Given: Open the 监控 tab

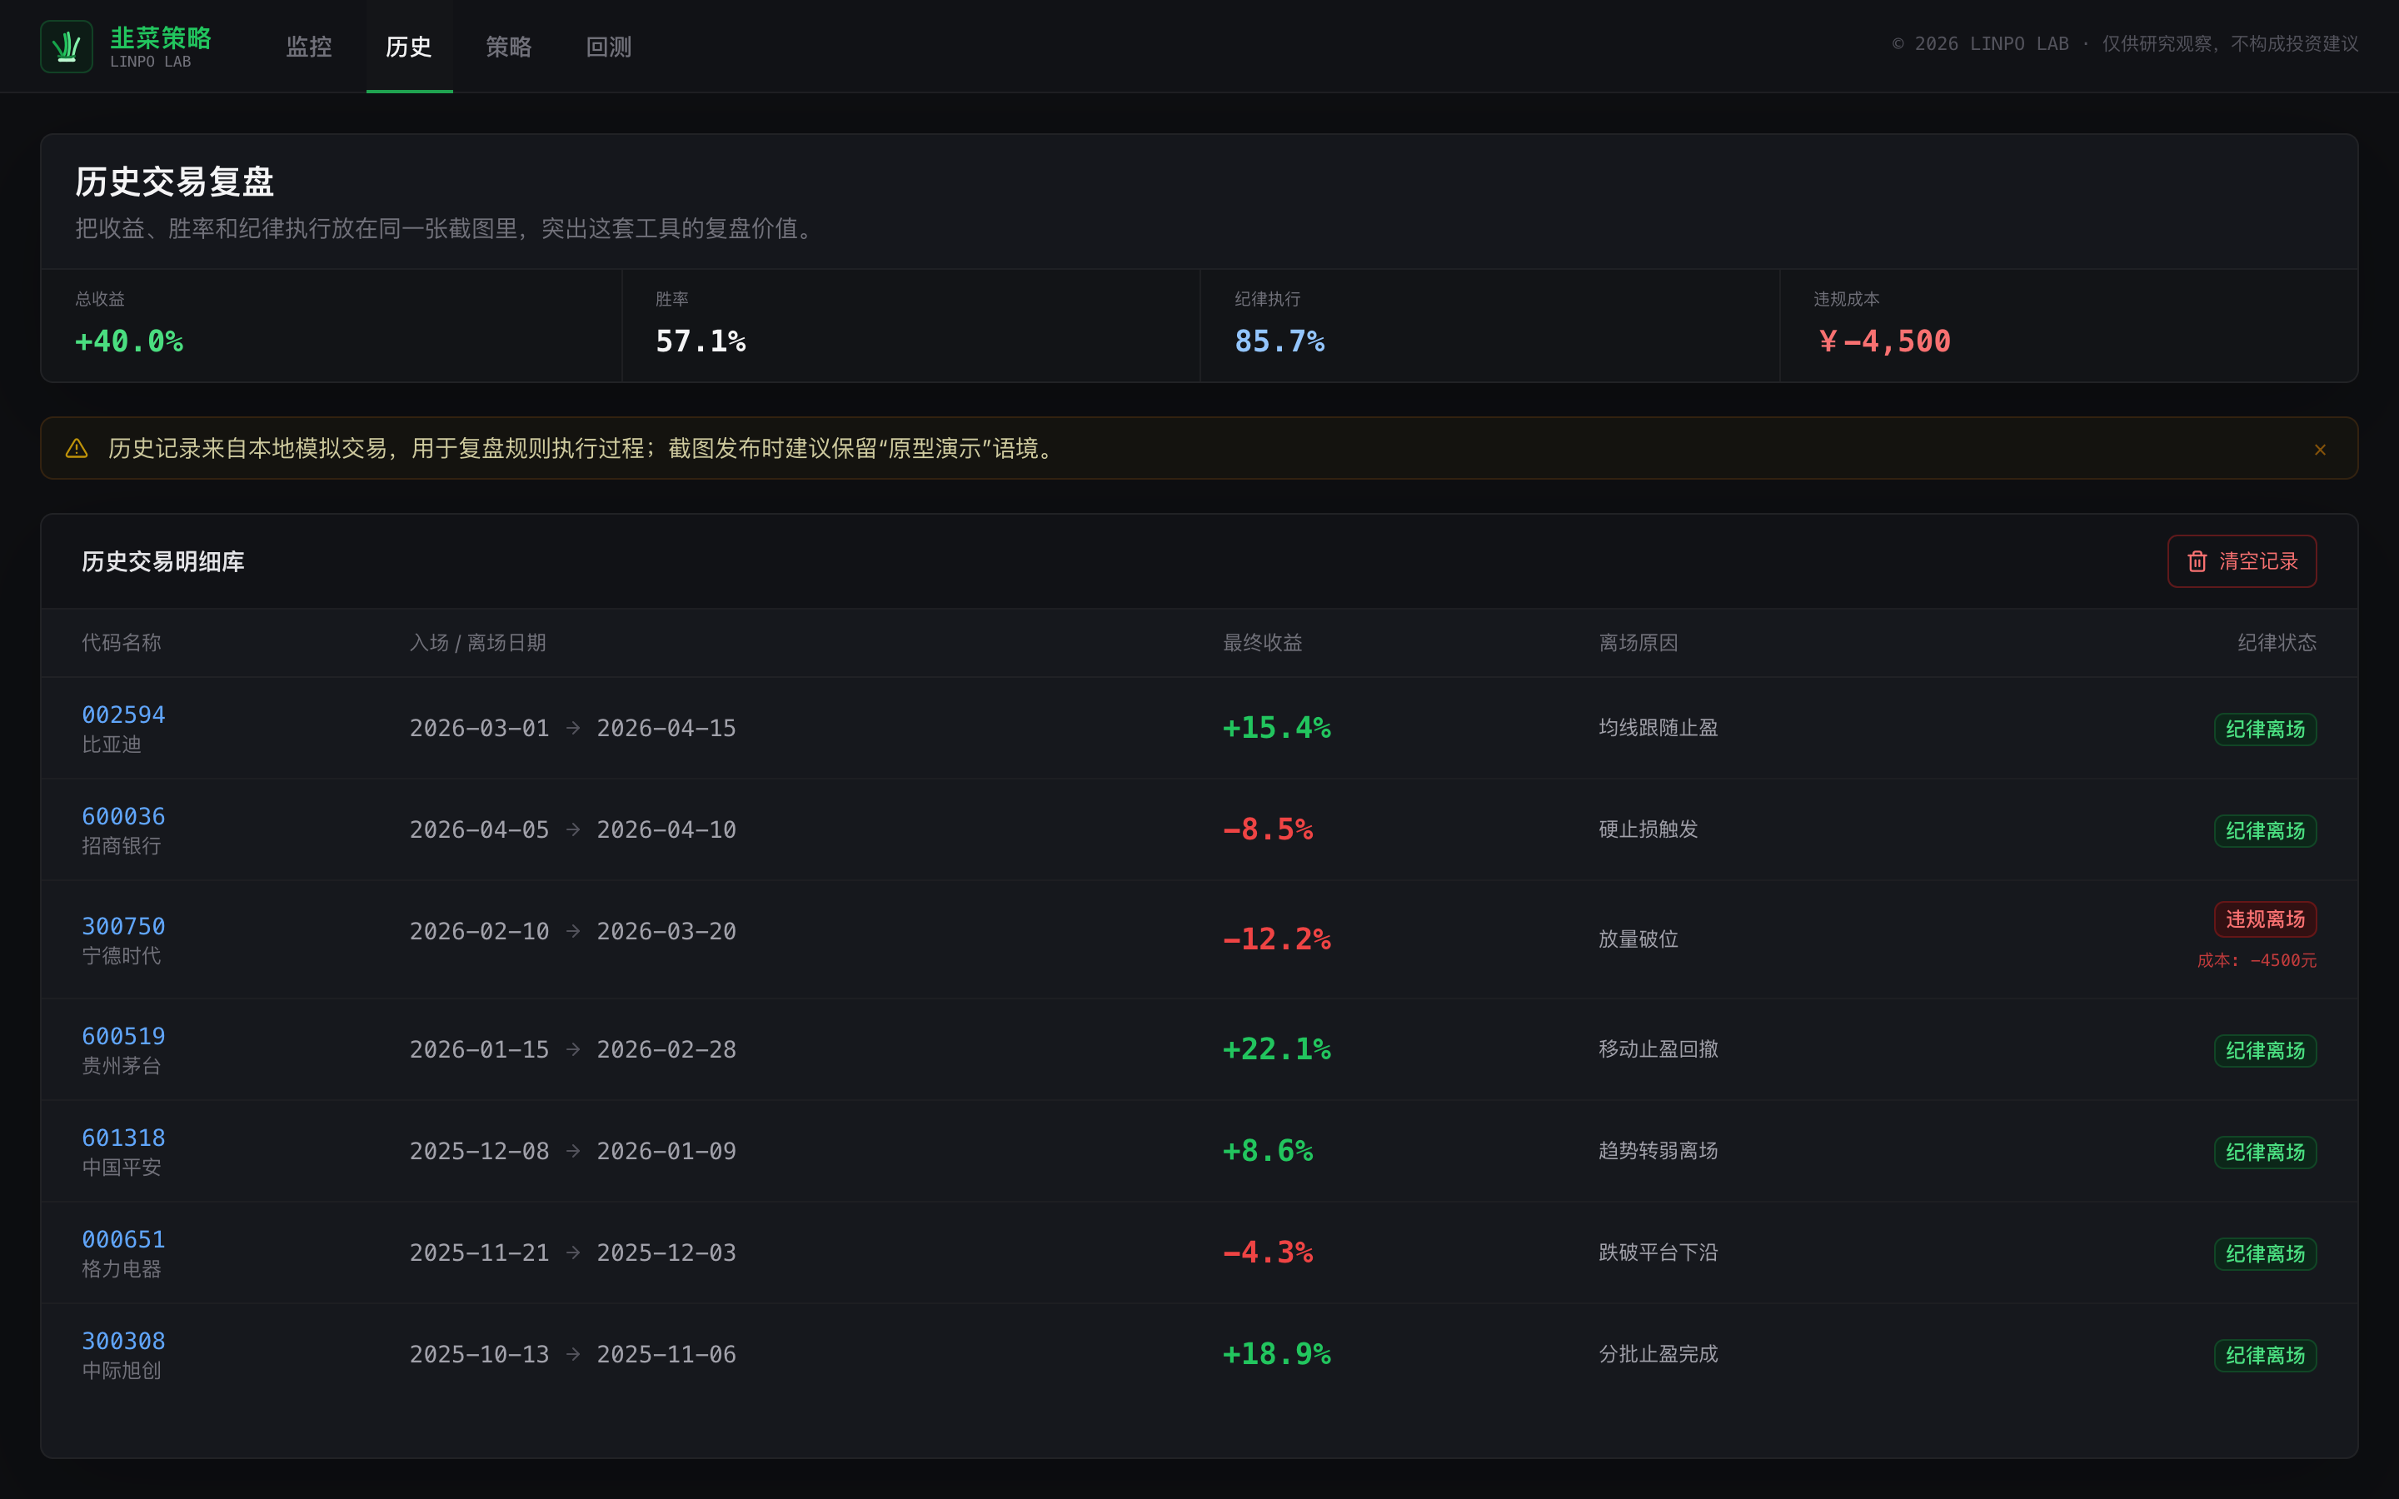Looking at the screenshot, I should [x=308, y=47].
